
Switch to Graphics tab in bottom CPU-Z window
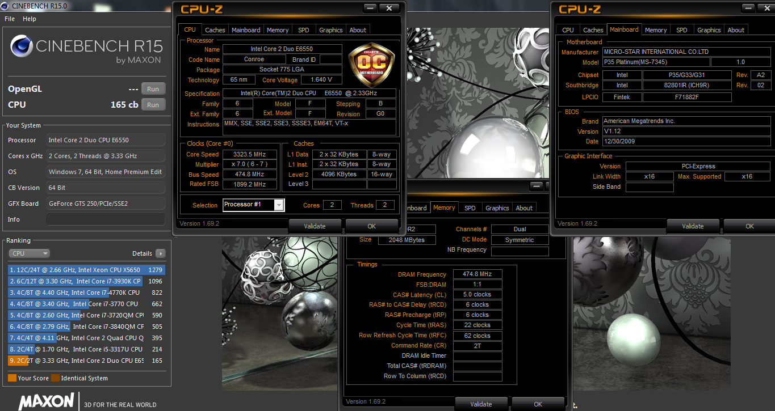[x=497, y=208]
